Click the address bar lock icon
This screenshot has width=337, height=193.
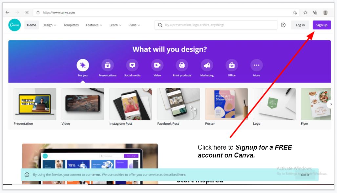tap(38, 12)
